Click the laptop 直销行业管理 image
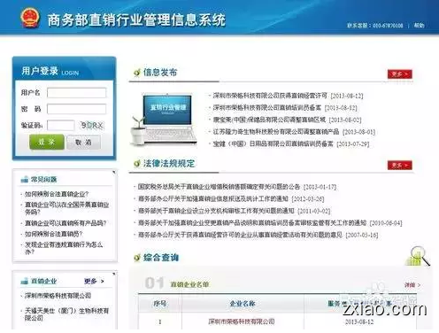439x333 pixels. tap(164, 119)
